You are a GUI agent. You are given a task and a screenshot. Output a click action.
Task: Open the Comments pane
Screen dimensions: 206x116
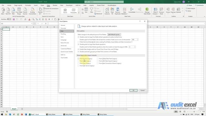(199, 5)
